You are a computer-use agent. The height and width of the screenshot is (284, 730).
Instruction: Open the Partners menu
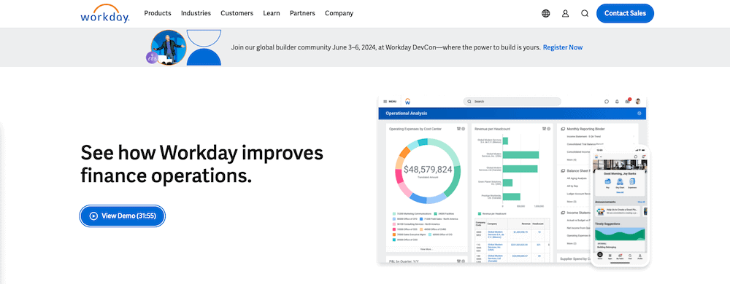click(x=302, y=13)
